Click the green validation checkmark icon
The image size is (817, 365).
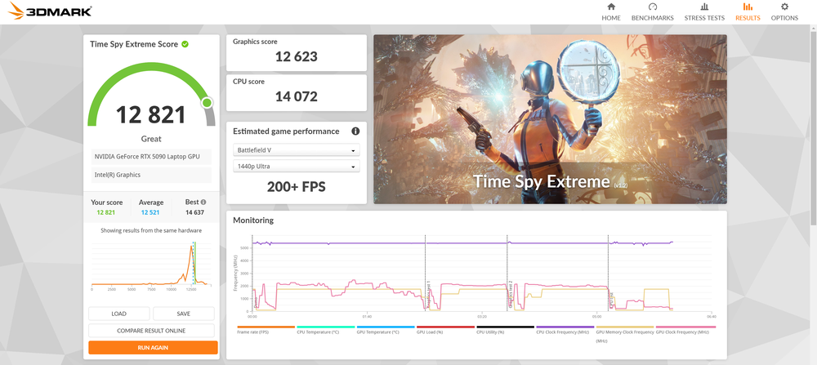(185, 44)
